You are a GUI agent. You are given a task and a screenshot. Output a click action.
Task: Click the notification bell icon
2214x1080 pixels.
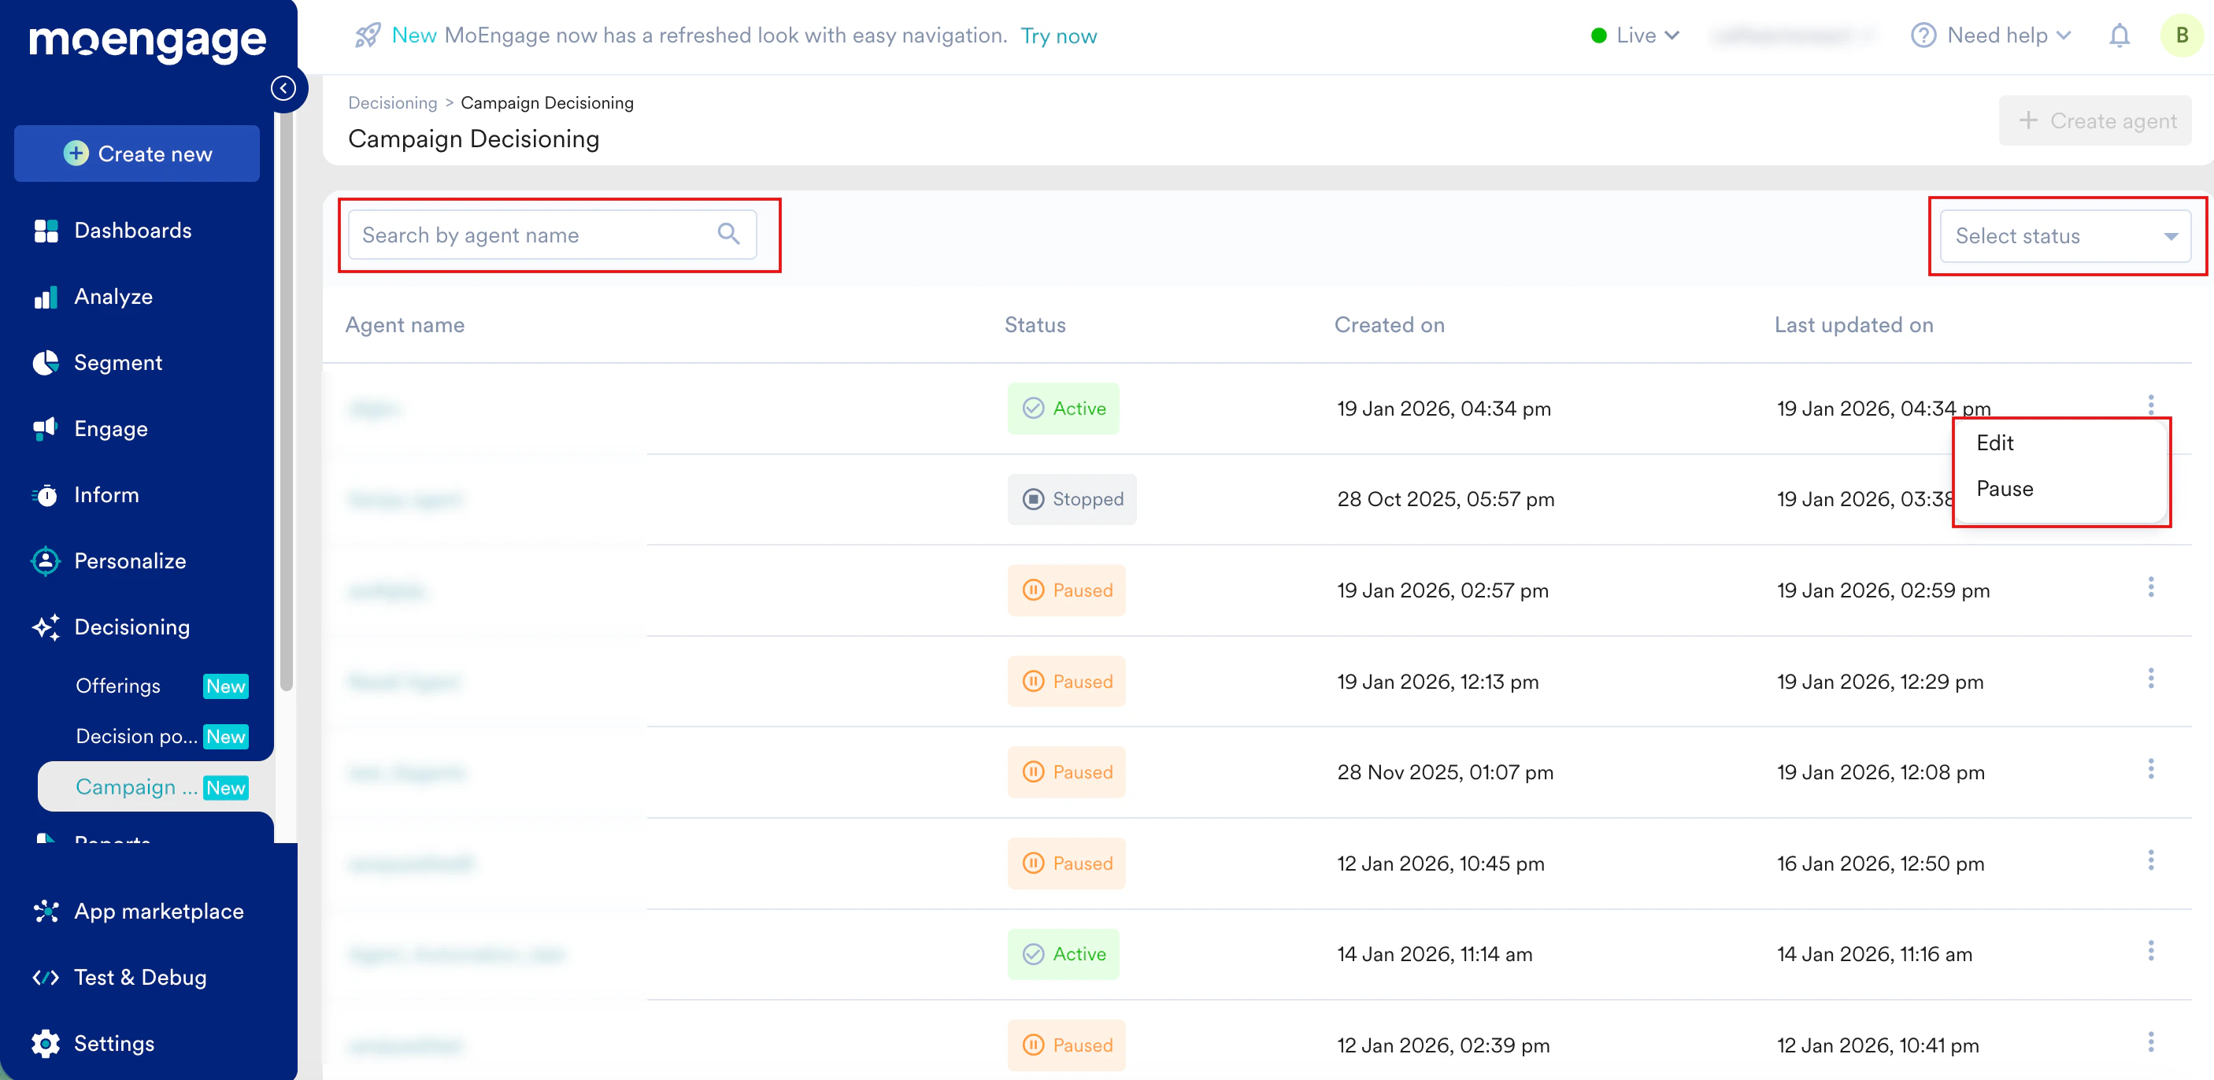[2120, 35]
